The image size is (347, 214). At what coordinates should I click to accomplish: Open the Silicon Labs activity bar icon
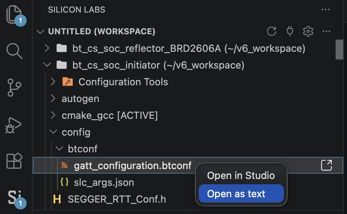point(14,197)
